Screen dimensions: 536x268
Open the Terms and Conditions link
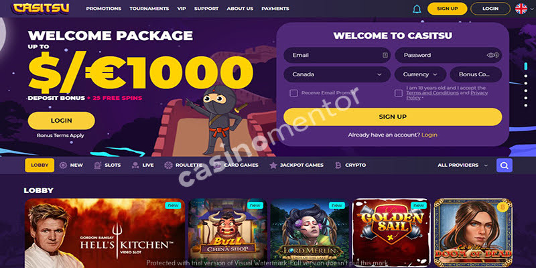click(x=432, y=93)
